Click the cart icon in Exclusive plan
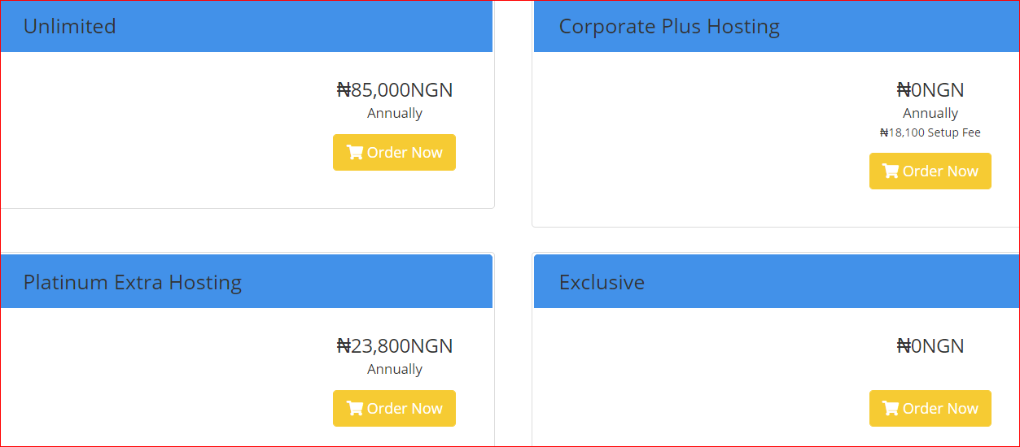1020x447 pixels. pyautogui.click(x=891, y=409)
